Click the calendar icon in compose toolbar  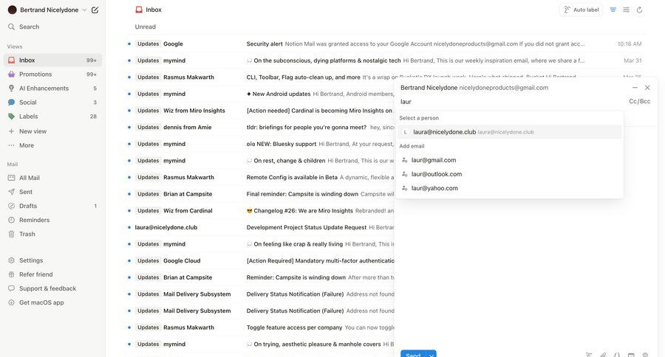pos(631,355)
